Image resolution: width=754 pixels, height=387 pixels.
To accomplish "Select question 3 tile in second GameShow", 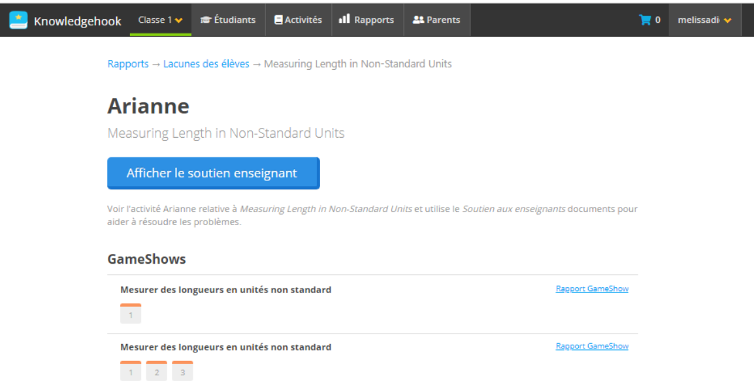I will pyautogui.click(x=183, y=371).
